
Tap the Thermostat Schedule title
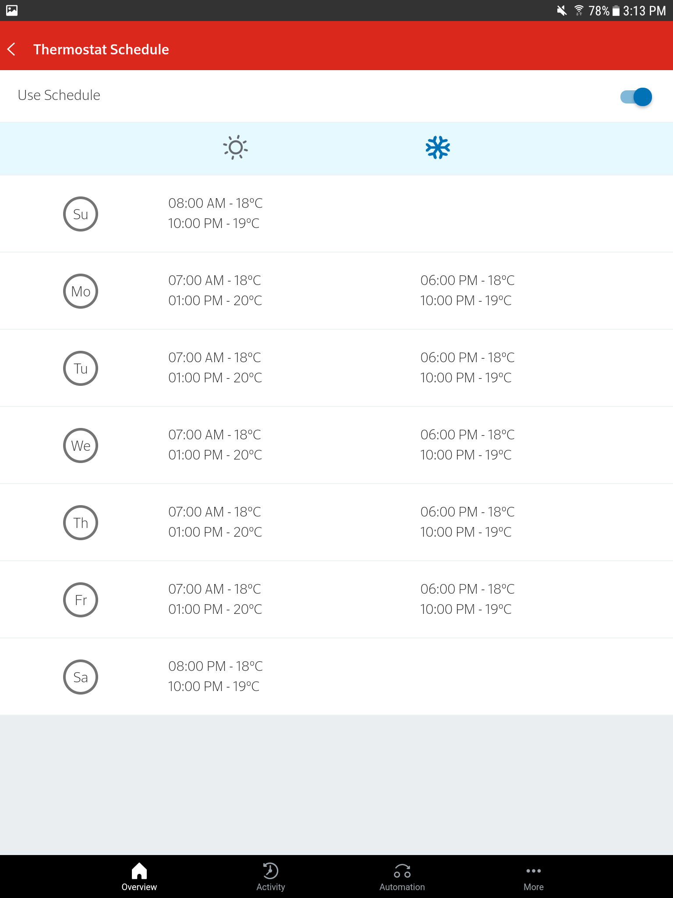tap(101, 50)
